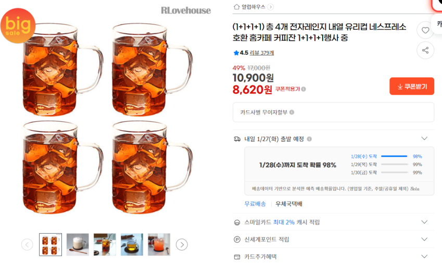Select the yellow tea mug thumbnail

[x=132, y=244]
